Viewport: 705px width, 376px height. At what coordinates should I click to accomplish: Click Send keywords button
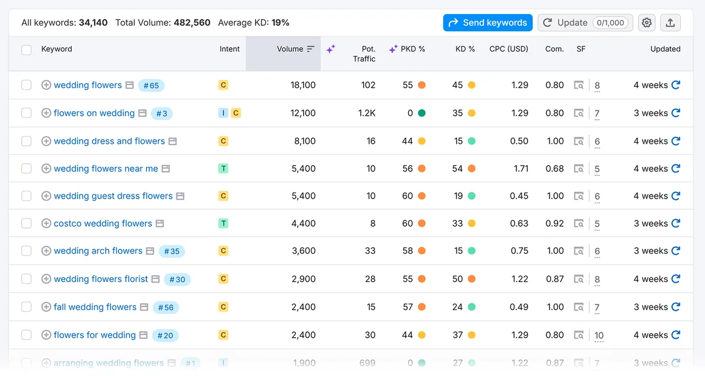click(x=488, y=23)
